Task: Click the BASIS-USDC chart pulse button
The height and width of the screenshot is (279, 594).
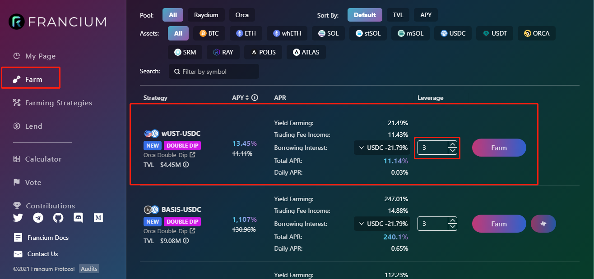Action: tap(543, 224)
